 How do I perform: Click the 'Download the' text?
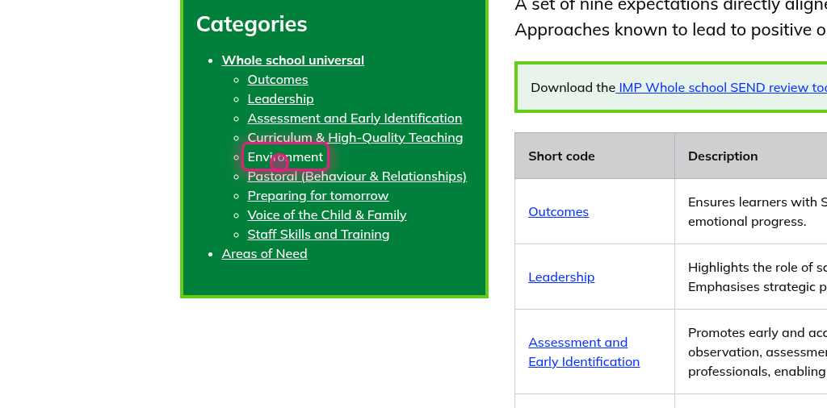tap(573, 87)
